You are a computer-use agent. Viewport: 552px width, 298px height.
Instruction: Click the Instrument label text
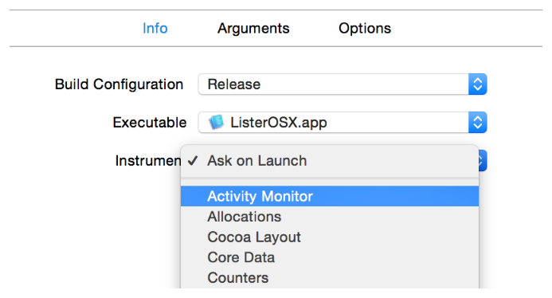(148, 161)
